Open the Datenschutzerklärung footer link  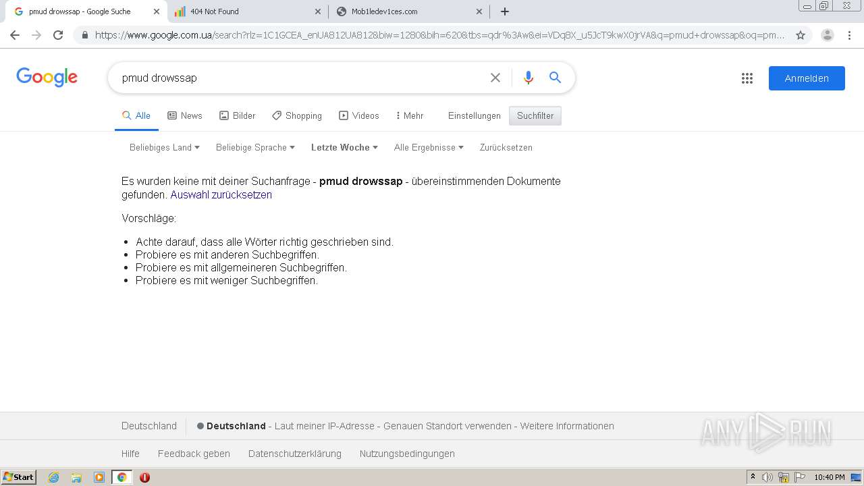[x=295, y=454]
